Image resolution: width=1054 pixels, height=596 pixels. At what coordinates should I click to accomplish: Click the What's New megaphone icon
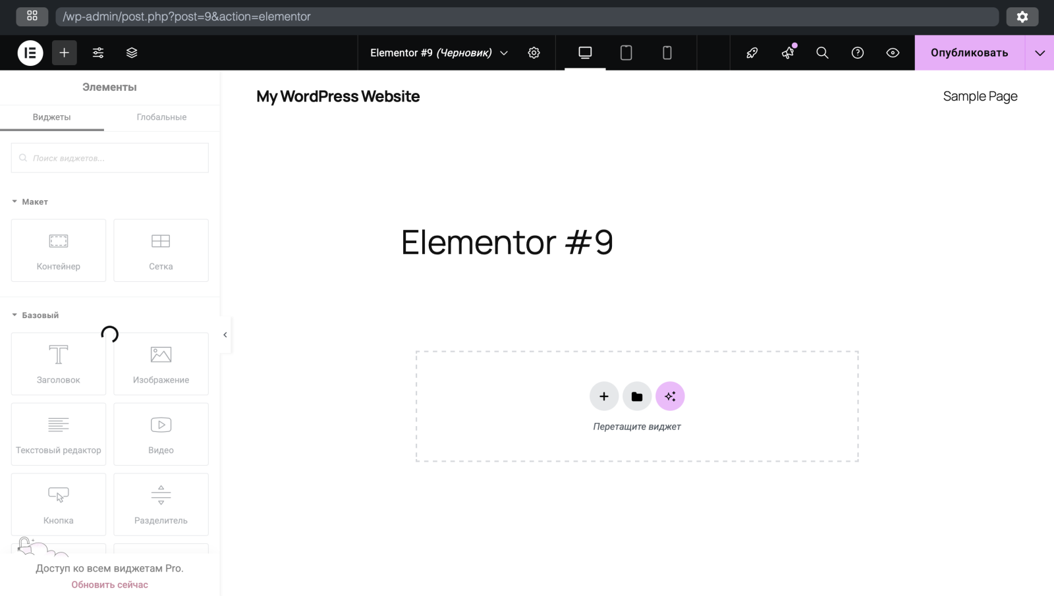[788, 53]
